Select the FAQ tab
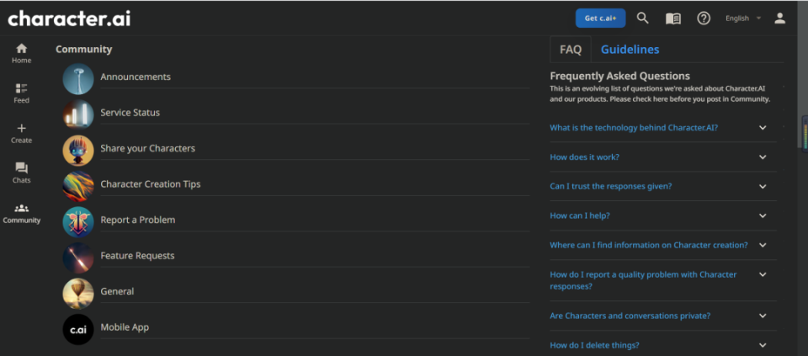Screen dimensions: 808x356 coord(571,50)
